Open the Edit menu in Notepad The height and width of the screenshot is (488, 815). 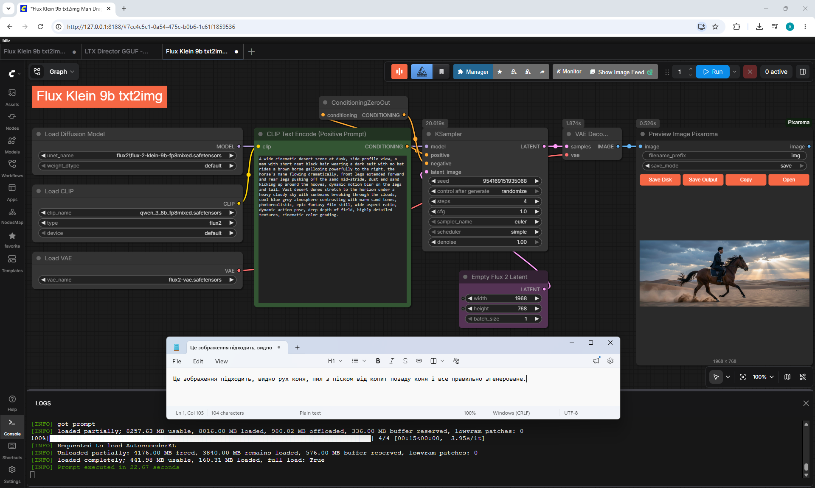(x=198, y=361)
